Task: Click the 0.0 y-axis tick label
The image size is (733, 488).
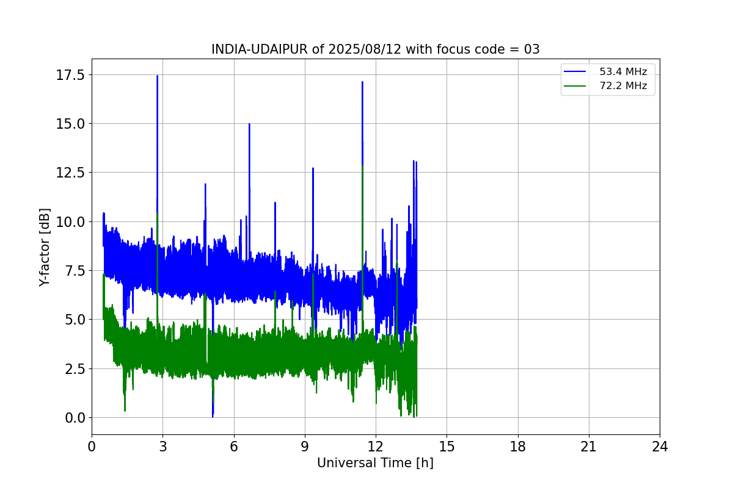Action: (x=75, y=417)
